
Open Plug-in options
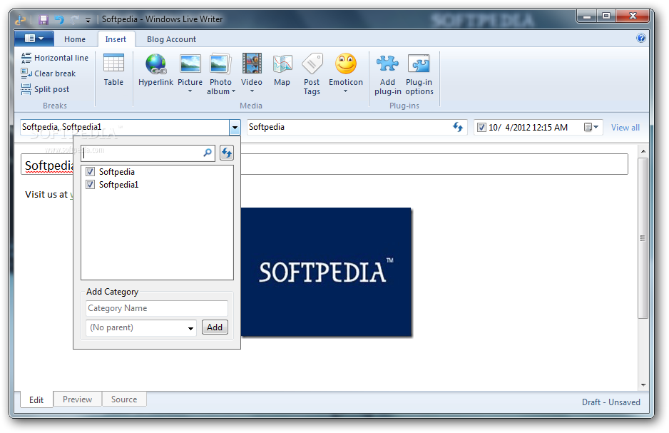pos(419,74)
